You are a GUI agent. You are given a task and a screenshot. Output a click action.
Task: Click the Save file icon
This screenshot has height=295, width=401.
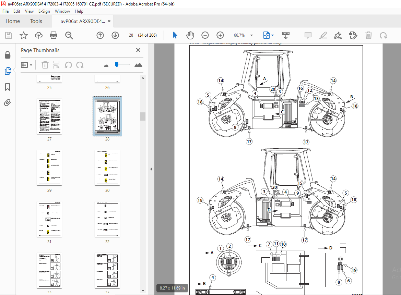9,35
